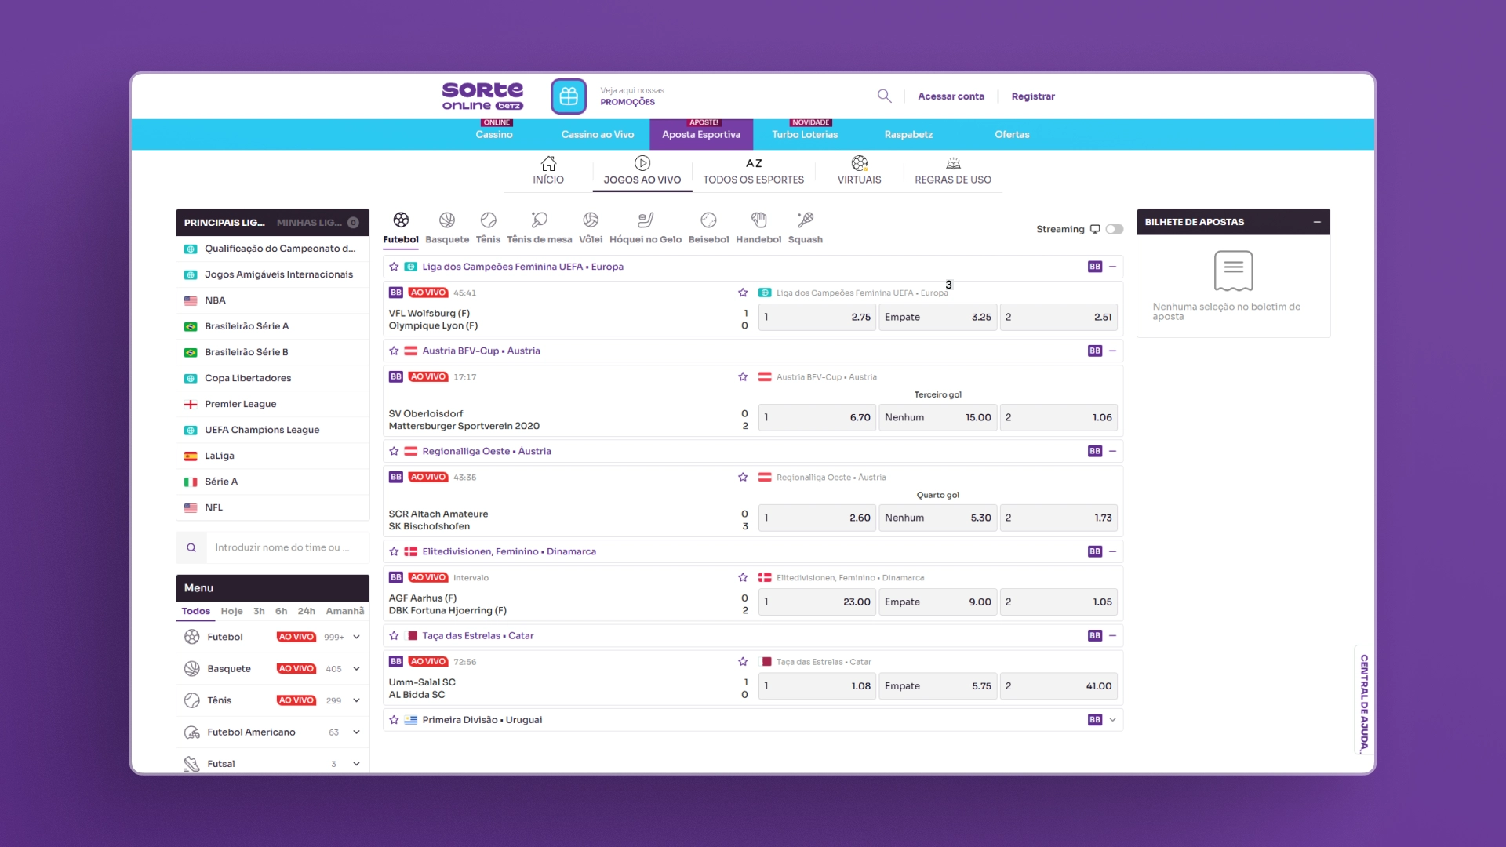The height and width of the screenshot is (847, 1506).
Task: Filter menu by Hoje
Action: tap(231, 611)
